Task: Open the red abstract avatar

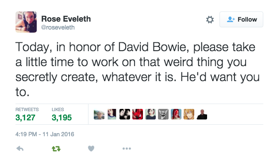Action: [138, 114]
